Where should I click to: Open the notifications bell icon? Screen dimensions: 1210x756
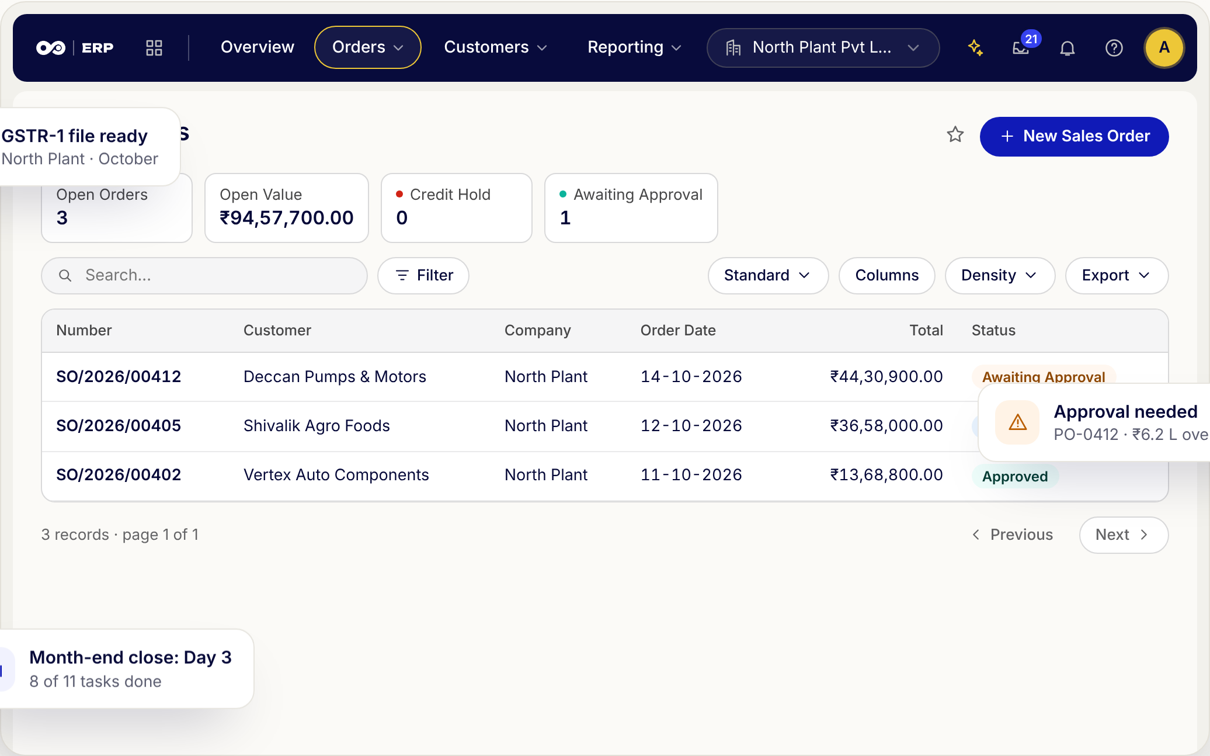(1068, 48)
